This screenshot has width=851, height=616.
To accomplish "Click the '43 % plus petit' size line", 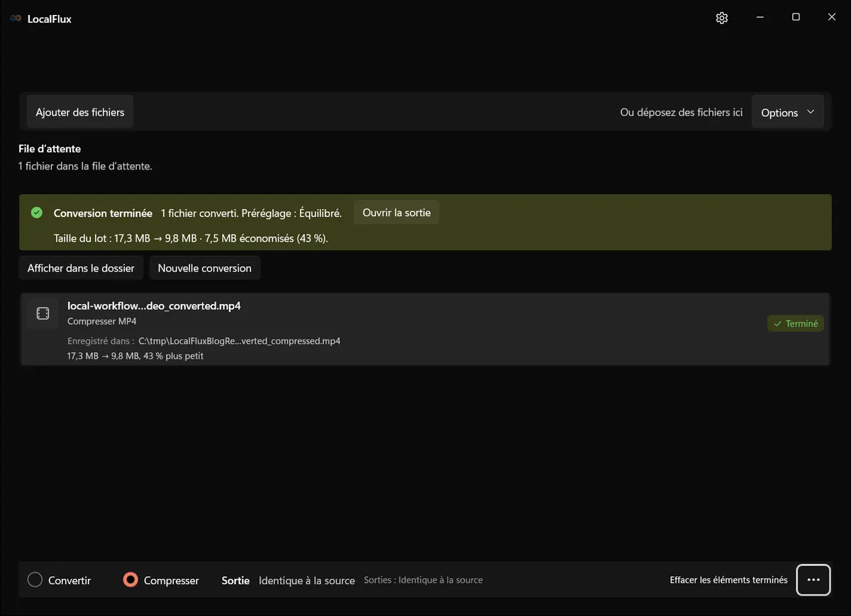I will (x=135, y=356).
